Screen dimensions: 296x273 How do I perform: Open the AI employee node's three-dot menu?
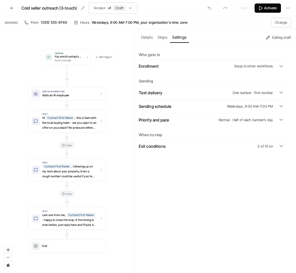[x=101, y=94]
